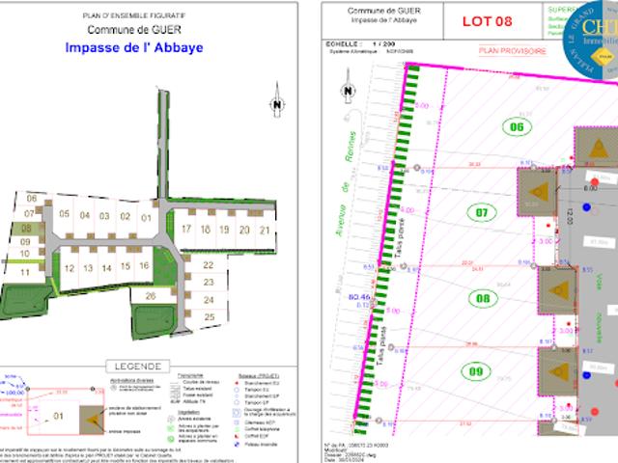Select the yellow parking triangle beside lot 07

pyautogui.click(x=539, y=192)
